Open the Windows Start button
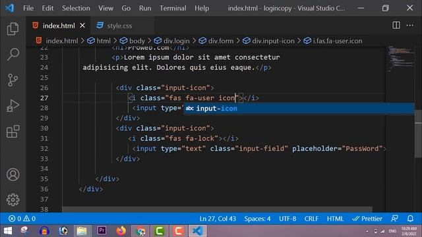The height and width of the screenshot is (237, 422). pyautogui.click(x=8, y=231)
